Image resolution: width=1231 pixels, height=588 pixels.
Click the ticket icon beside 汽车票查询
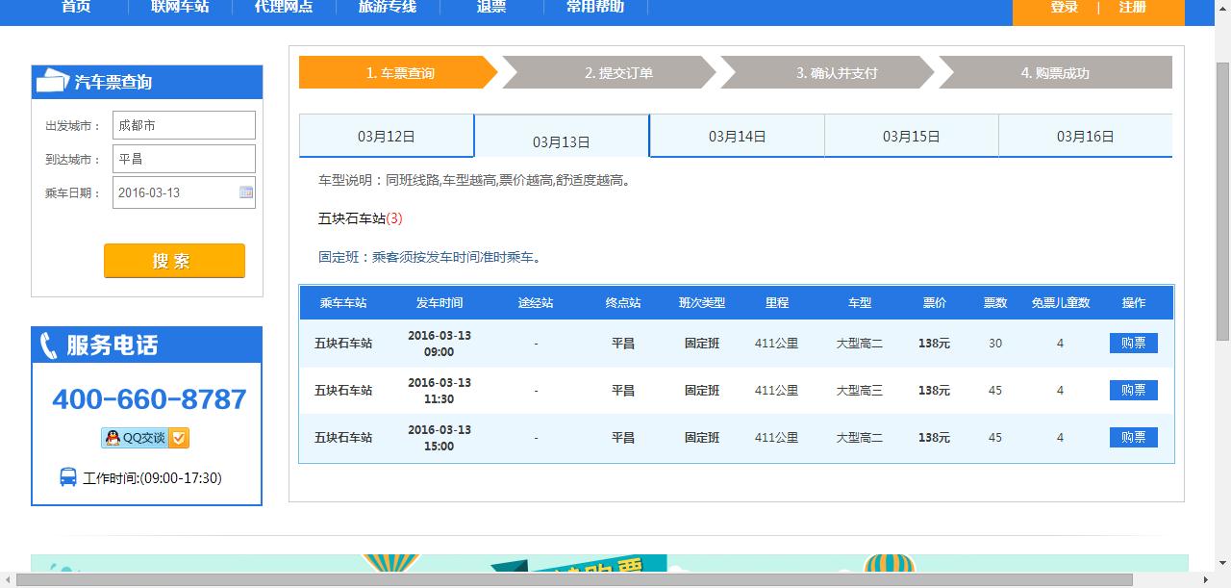pyautogui.click(x=52, y=83)
